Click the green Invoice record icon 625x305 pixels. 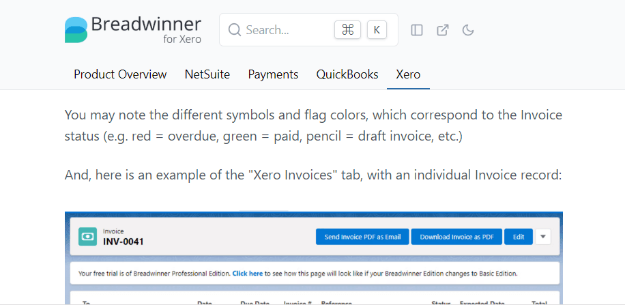88,237
